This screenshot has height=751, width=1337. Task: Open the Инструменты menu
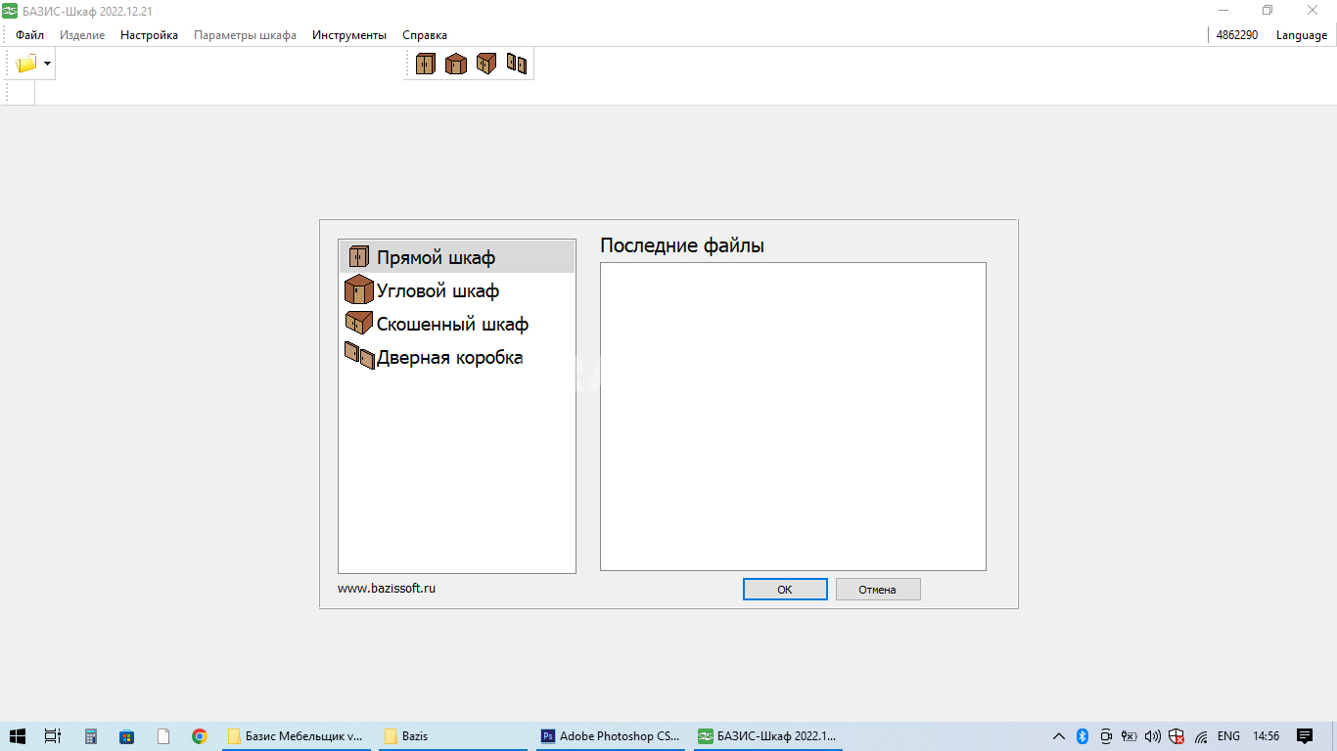pyautogui.click(x=349, y=35)
